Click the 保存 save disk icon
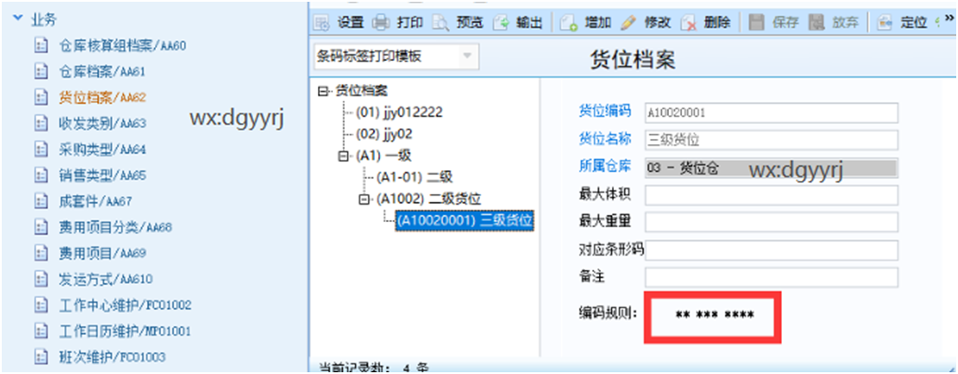Viewport: 958px width, 374px height. [x=757, y=24]
